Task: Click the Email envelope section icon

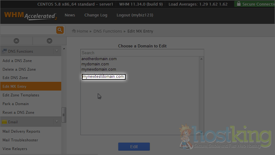Action: (5, 122)
